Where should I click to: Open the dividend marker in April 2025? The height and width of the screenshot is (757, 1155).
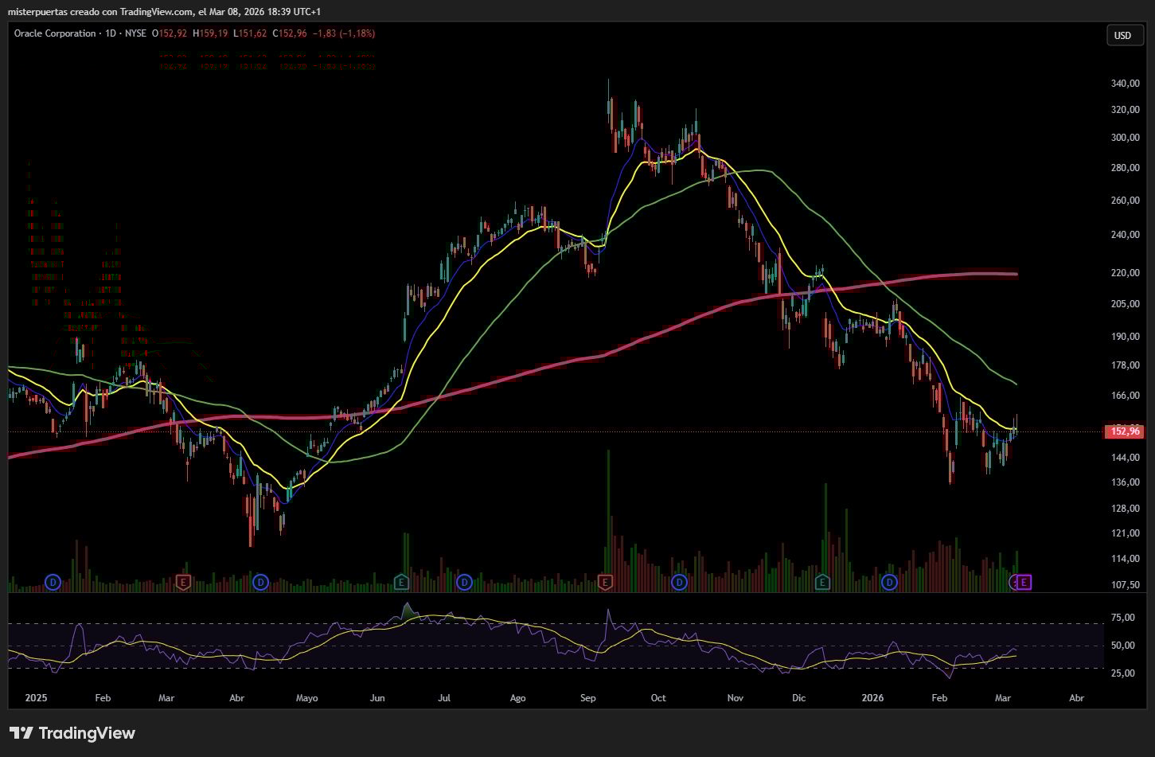point(260,583)
